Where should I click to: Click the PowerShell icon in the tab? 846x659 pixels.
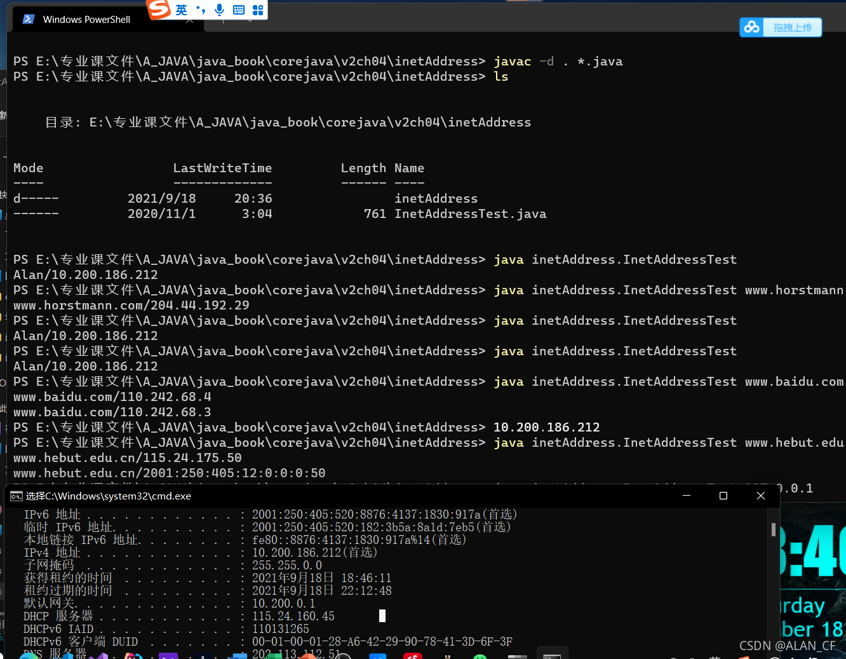[28, 20]
